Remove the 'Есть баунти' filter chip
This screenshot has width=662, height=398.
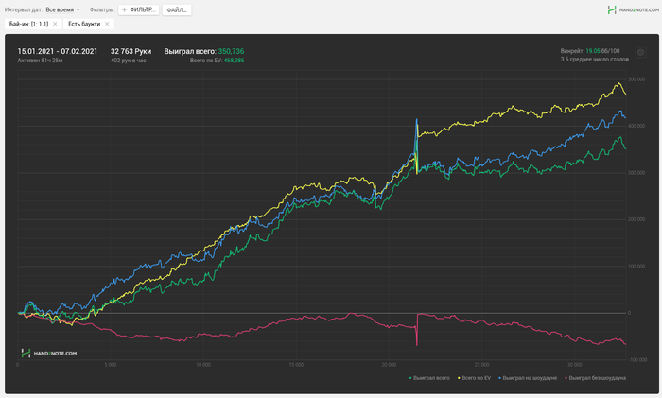coord(107,24)
